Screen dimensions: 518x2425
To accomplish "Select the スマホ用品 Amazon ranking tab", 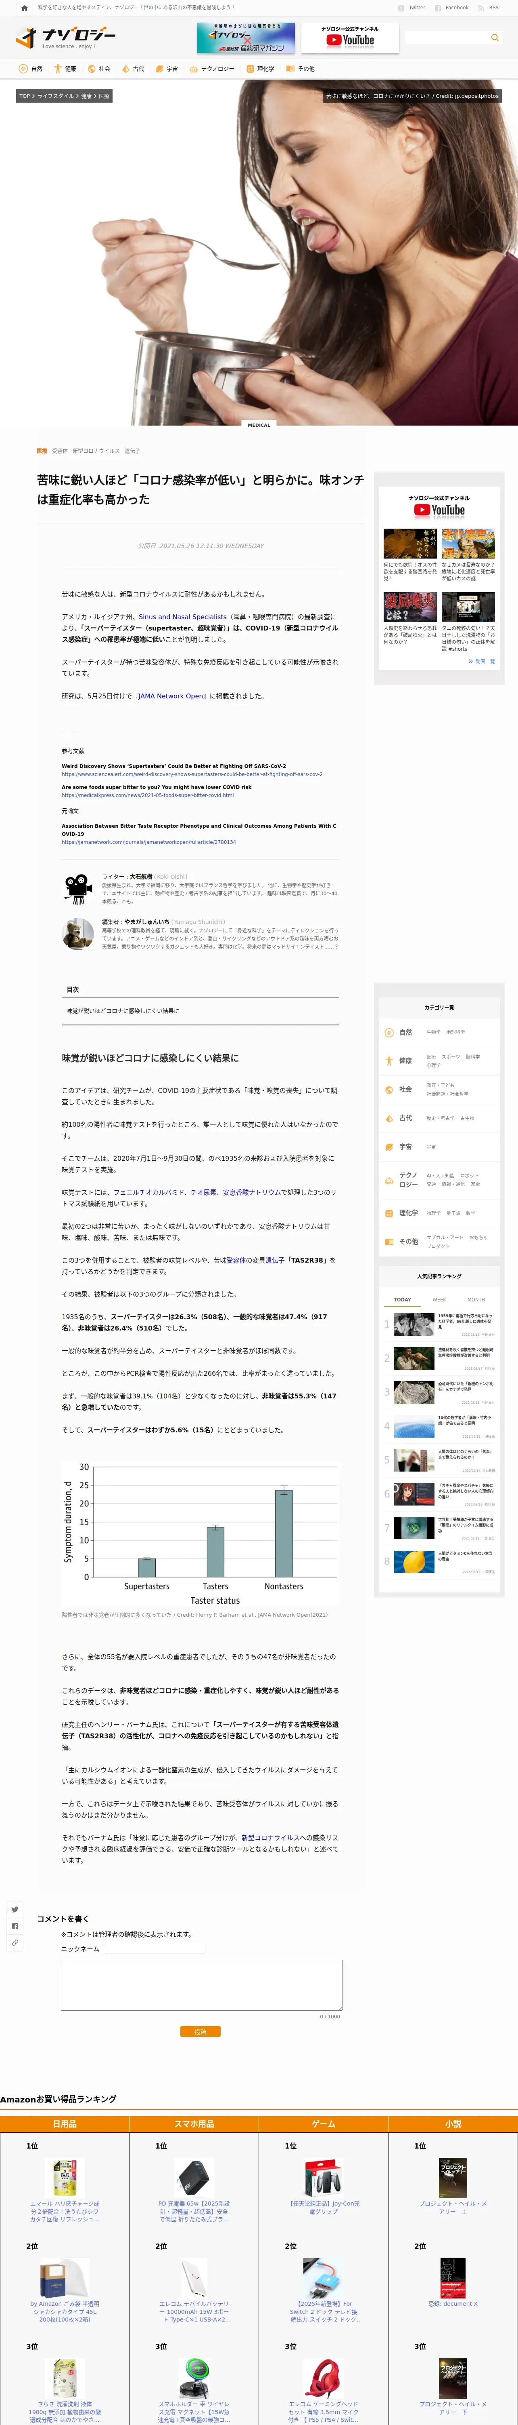I will pos(194,2124).
